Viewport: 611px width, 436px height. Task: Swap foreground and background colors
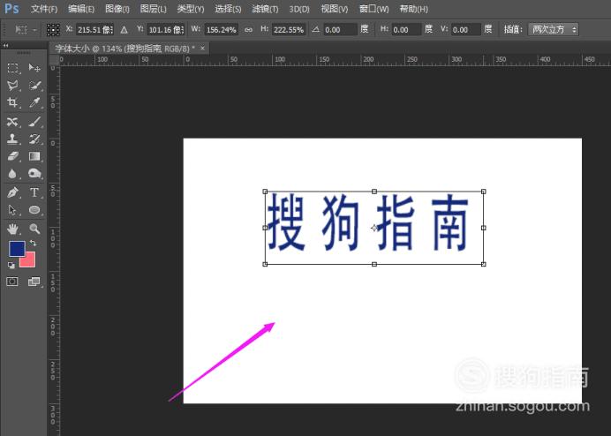[x=33, y=244]
